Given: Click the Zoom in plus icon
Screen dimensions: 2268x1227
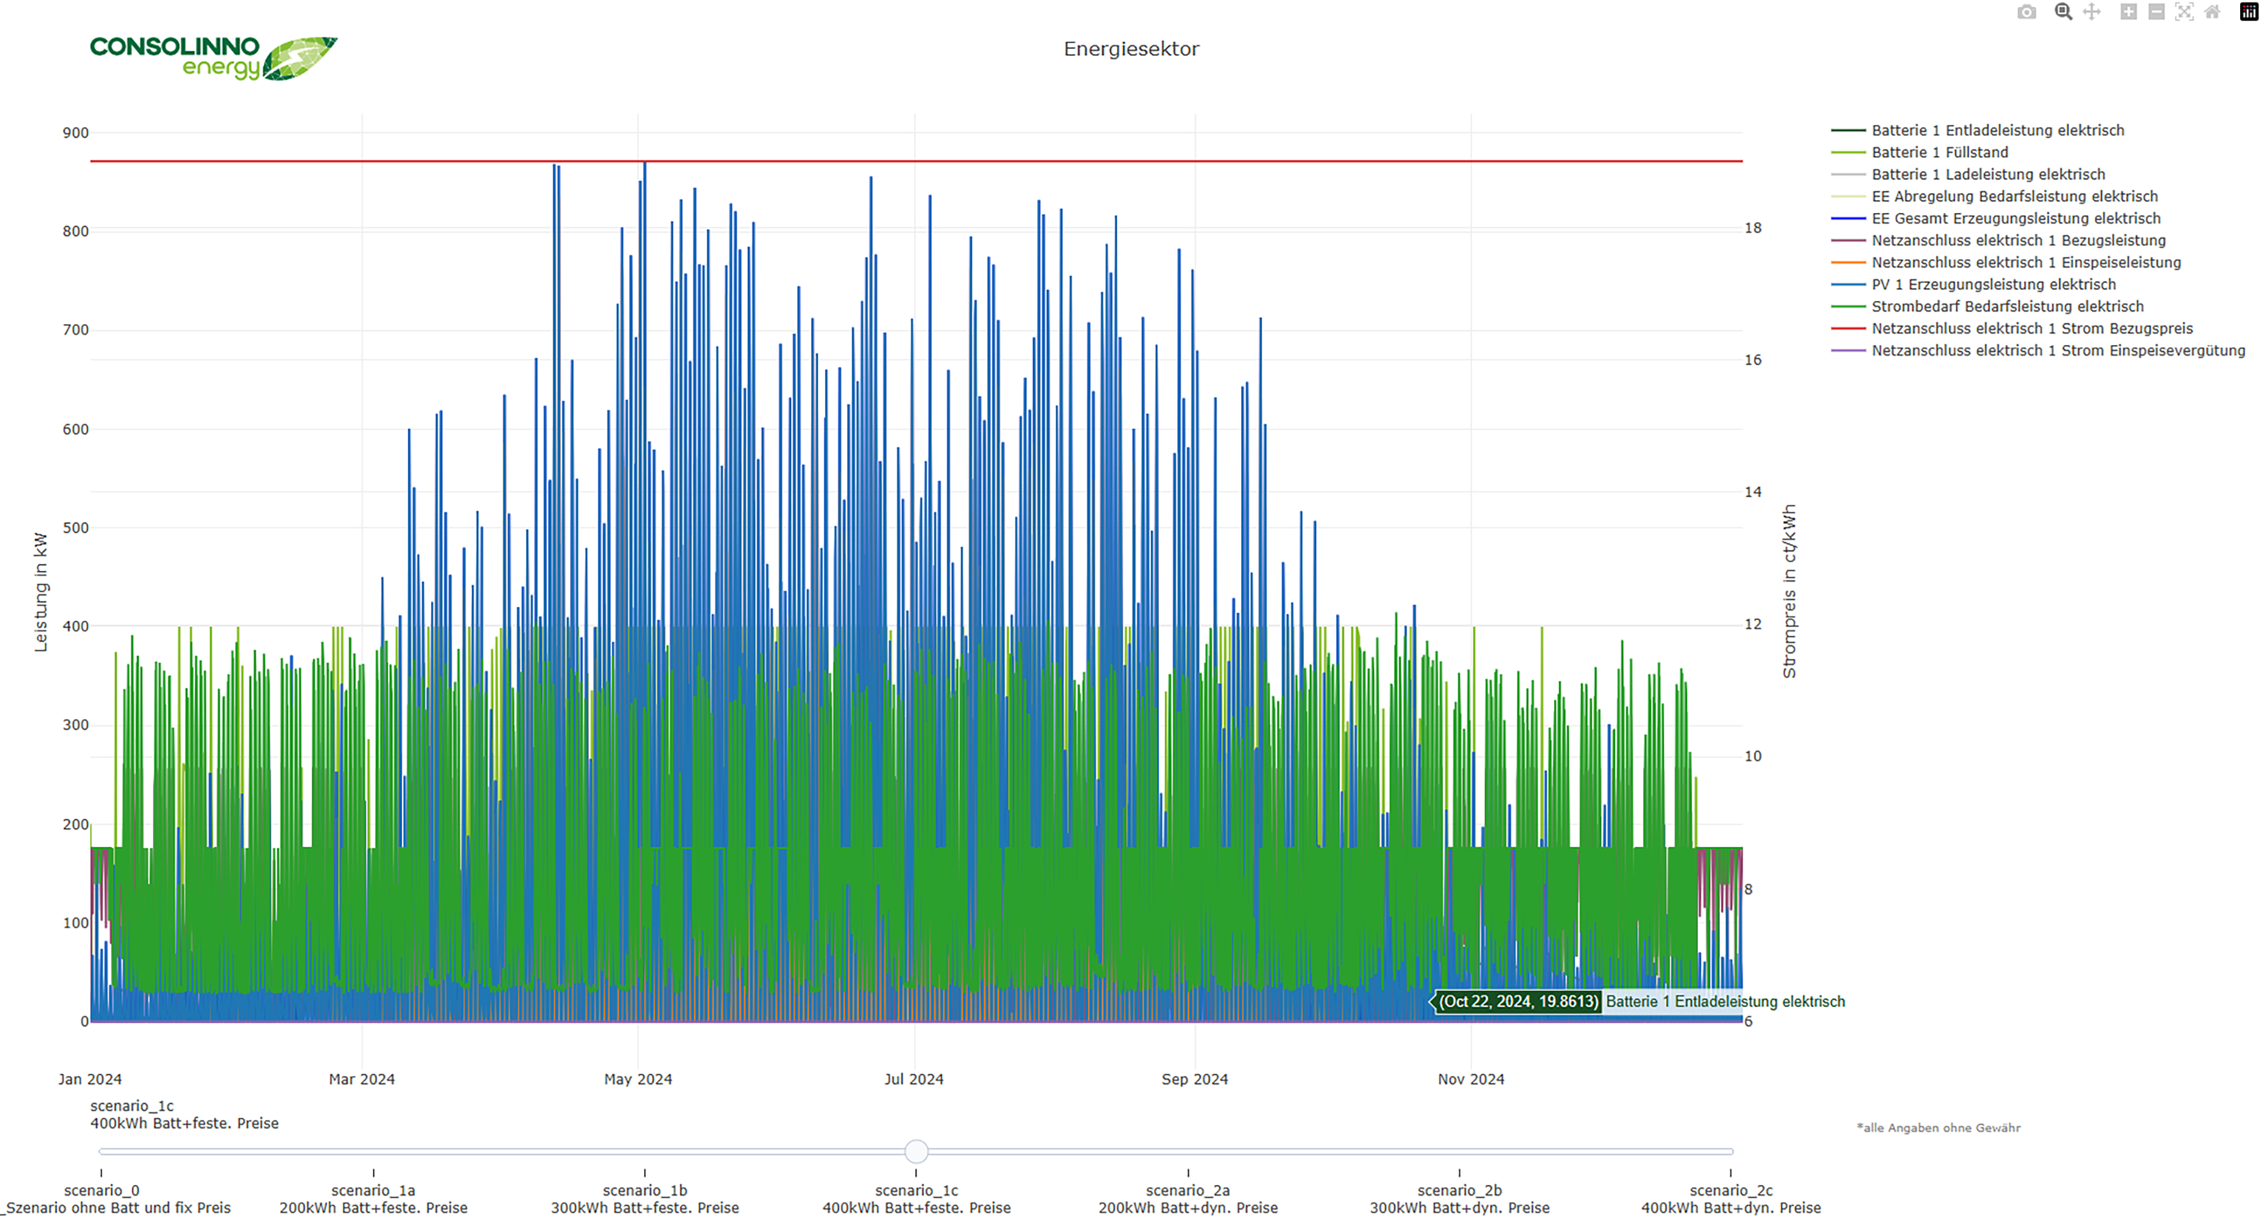Looking at the screenshot, I should click(2128, 12).
